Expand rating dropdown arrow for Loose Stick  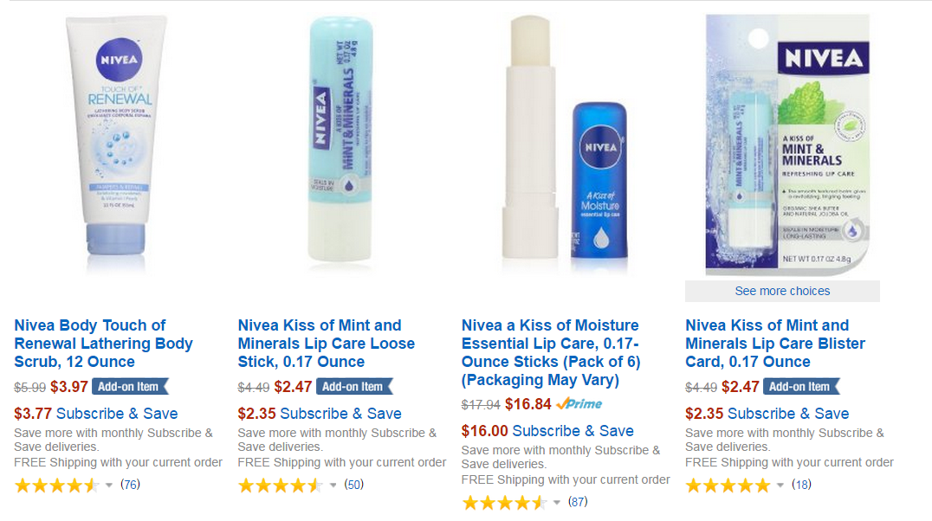(333, 486)
